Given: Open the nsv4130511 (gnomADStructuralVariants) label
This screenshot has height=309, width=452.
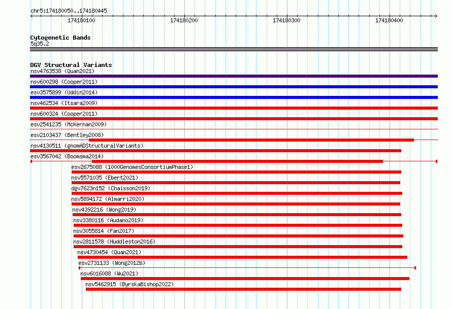Looking at the screenshot, I should (x=87, y=146).
